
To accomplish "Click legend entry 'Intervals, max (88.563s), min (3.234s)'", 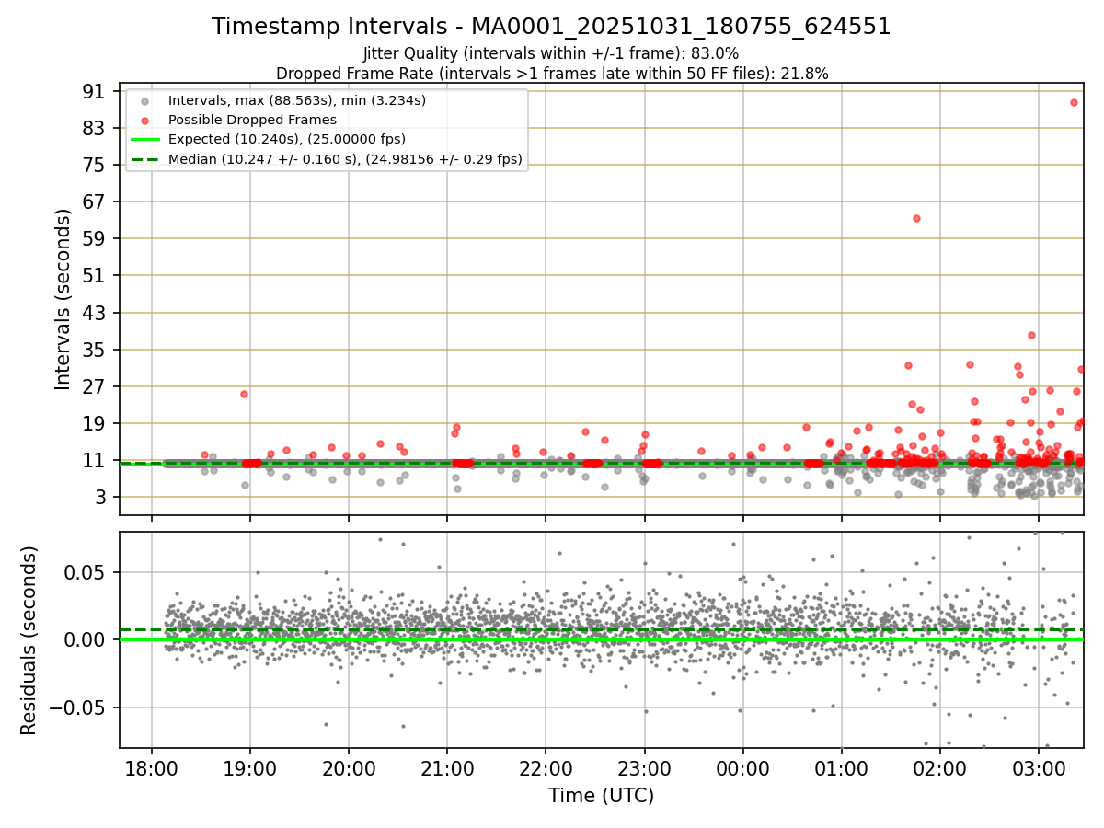I will coord(297,100).
